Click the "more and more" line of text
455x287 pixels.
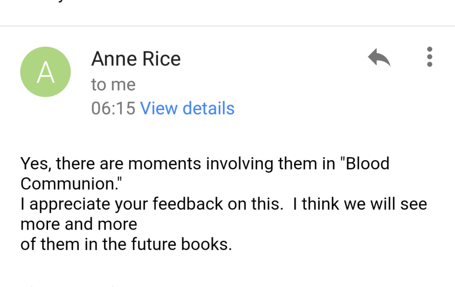(79, 224)
